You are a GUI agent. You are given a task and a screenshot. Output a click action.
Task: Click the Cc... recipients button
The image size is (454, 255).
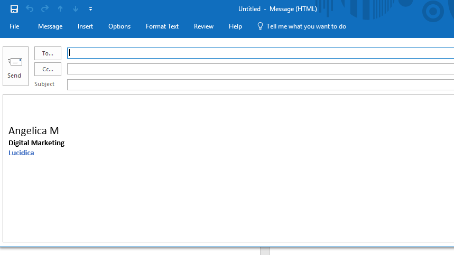pos(48,69)
